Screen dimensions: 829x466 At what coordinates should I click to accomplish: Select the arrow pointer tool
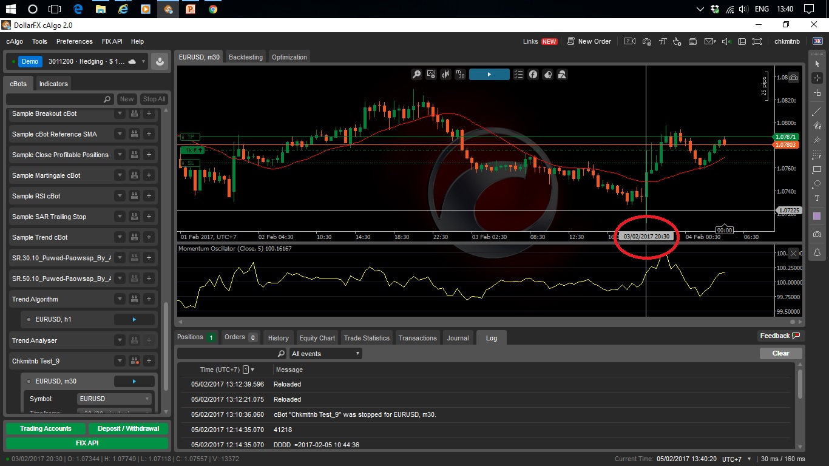pos(817,64)
